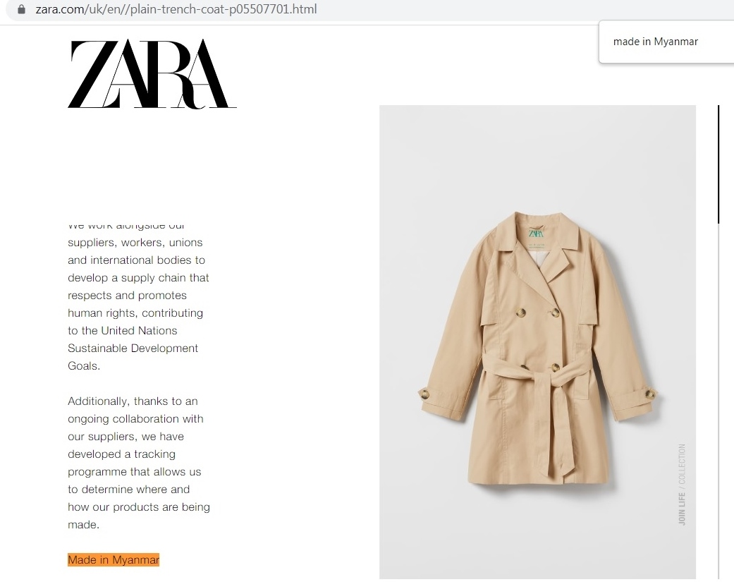Click the 'Additionally, thanks to an' line

(133, 401)
